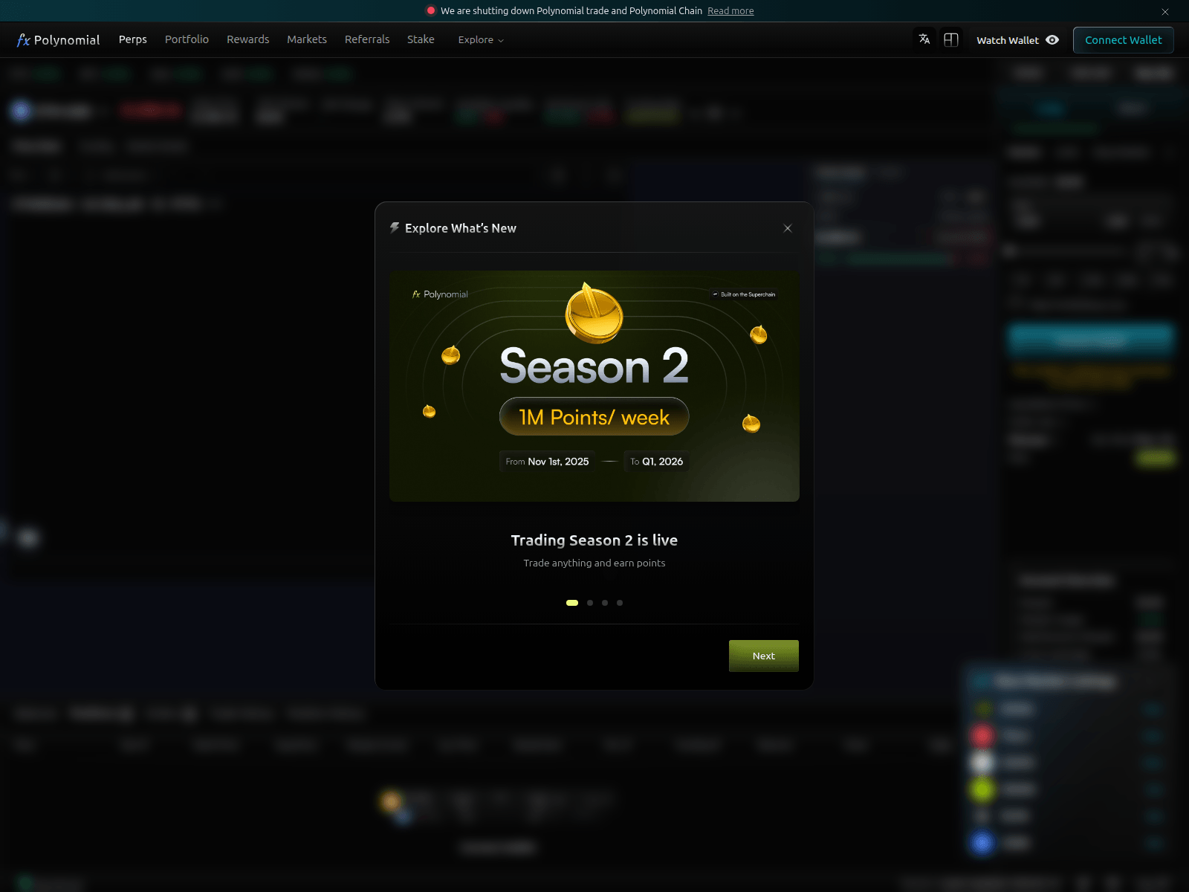This screenshot has height=892, width=1189.
Task: Click the Season 2 promo banner image
Action: click(594, 386)
